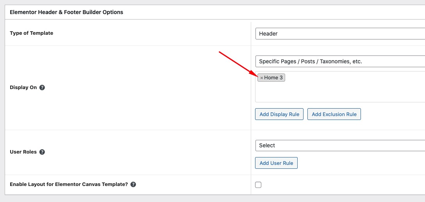This screenshot has height=202, width=425.
Task: Click the Canvas Template question mark icon
Action: (x=133, y=184)
